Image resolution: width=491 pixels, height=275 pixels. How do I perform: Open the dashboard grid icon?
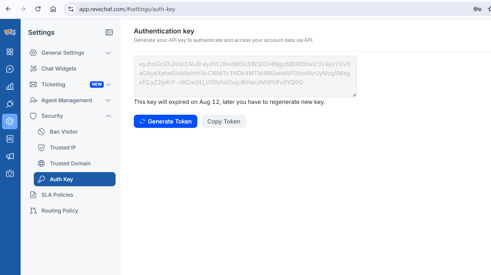click(x=10, y=52)
